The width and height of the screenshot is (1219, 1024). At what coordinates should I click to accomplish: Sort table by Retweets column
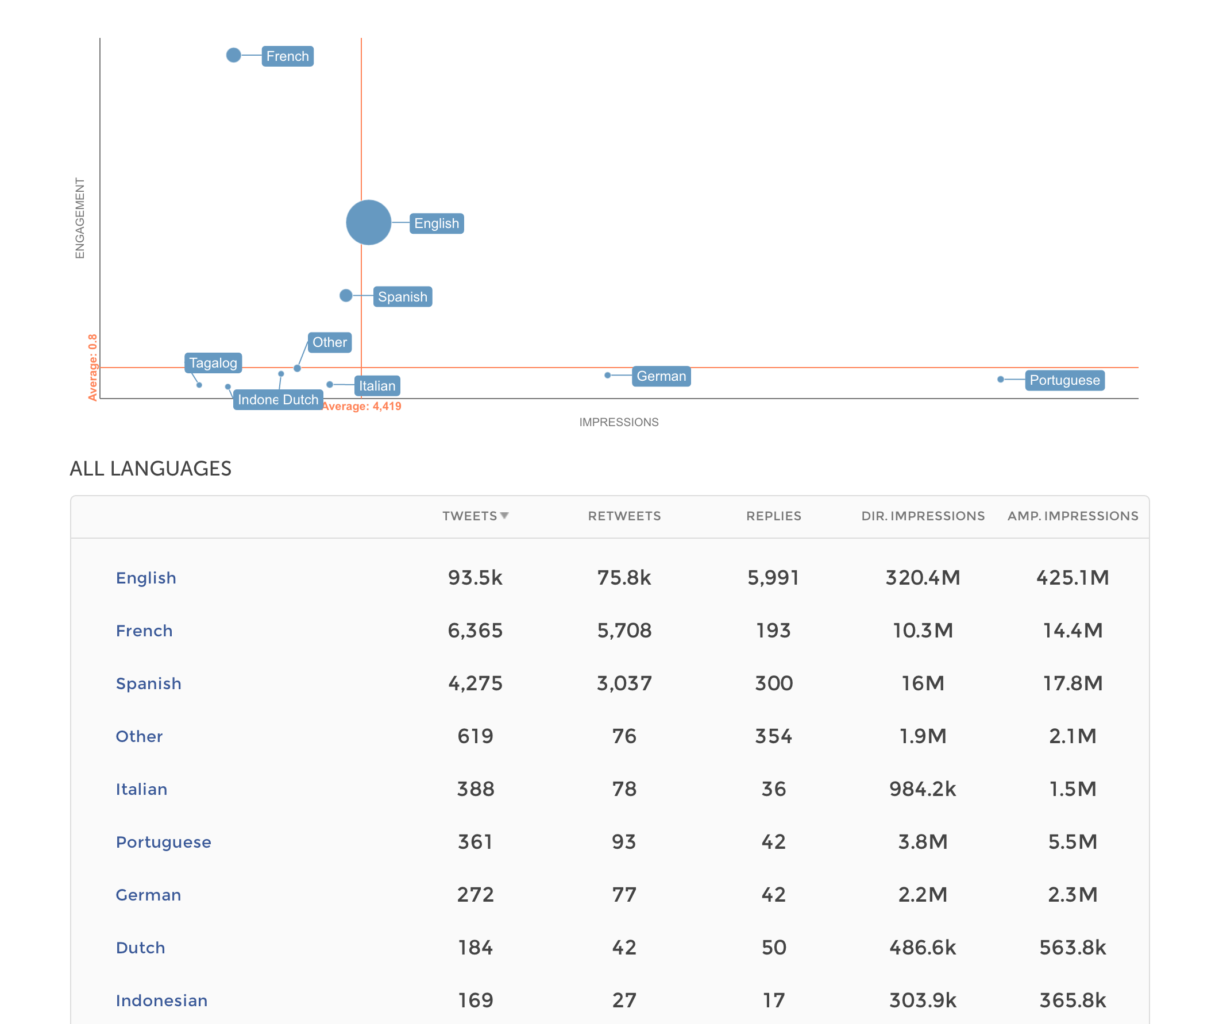coord(624,516)
